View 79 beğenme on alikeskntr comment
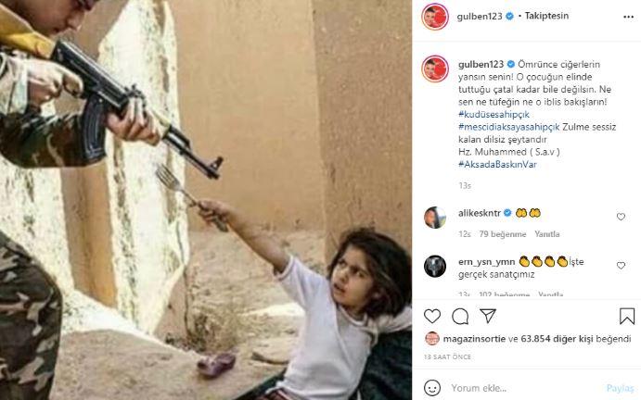Image resolution: width=641 pixels, height=400 pixels. point(503,234)
